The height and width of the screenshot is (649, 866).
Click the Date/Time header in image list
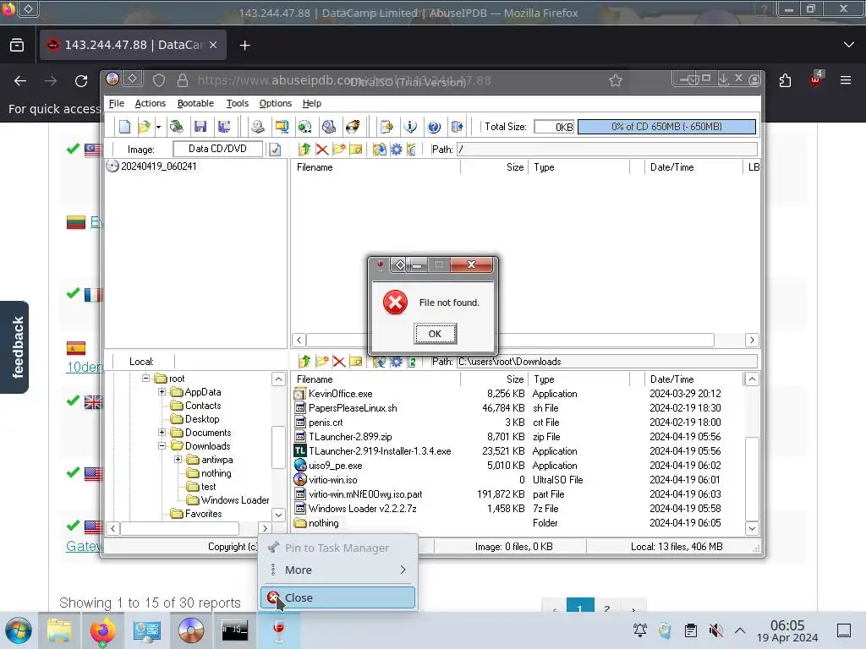click(x=693, y=167)
